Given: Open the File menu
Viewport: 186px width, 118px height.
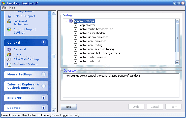Looking at the screenshot, I should [4, 8].
